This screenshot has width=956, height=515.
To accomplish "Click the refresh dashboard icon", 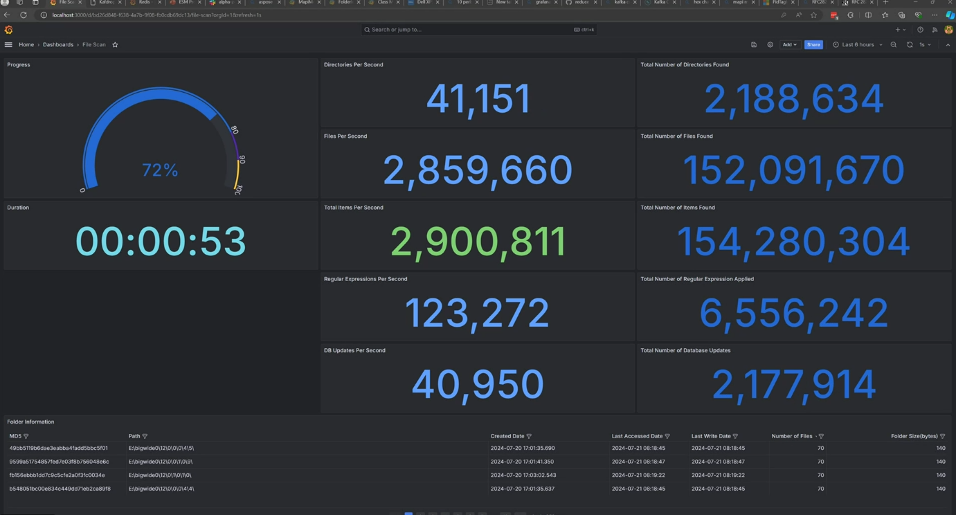I will pos(910,45).
